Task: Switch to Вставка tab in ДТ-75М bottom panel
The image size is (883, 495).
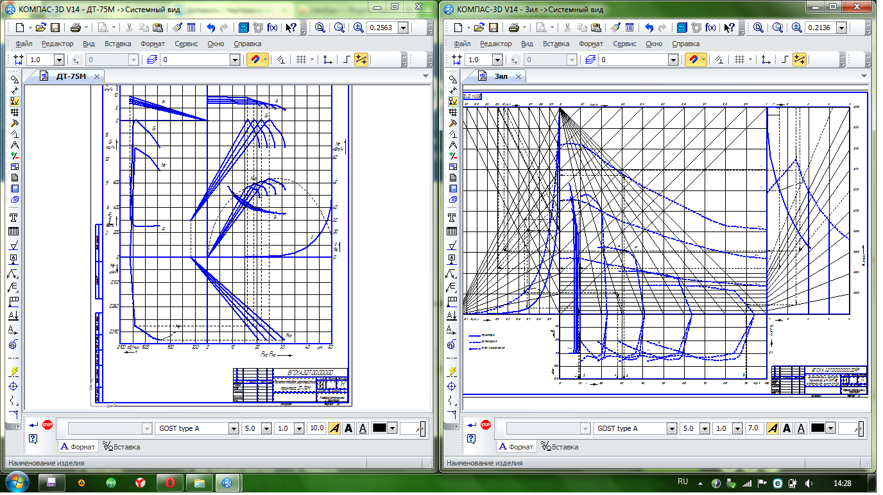Action: coord(121,447)
